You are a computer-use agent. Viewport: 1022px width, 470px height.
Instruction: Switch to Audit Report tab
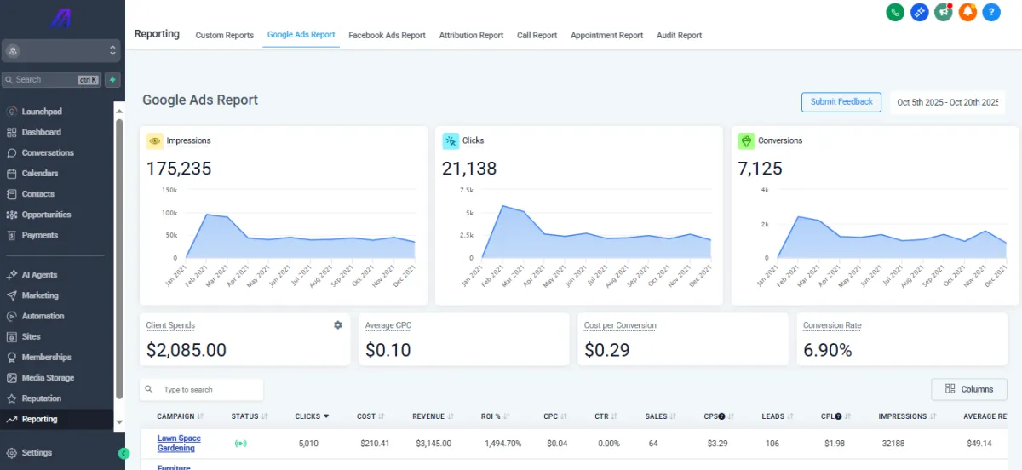(x=679, y=36)
